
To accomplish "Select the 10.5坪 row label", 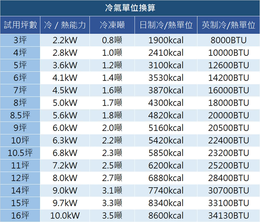I will 20,153.
